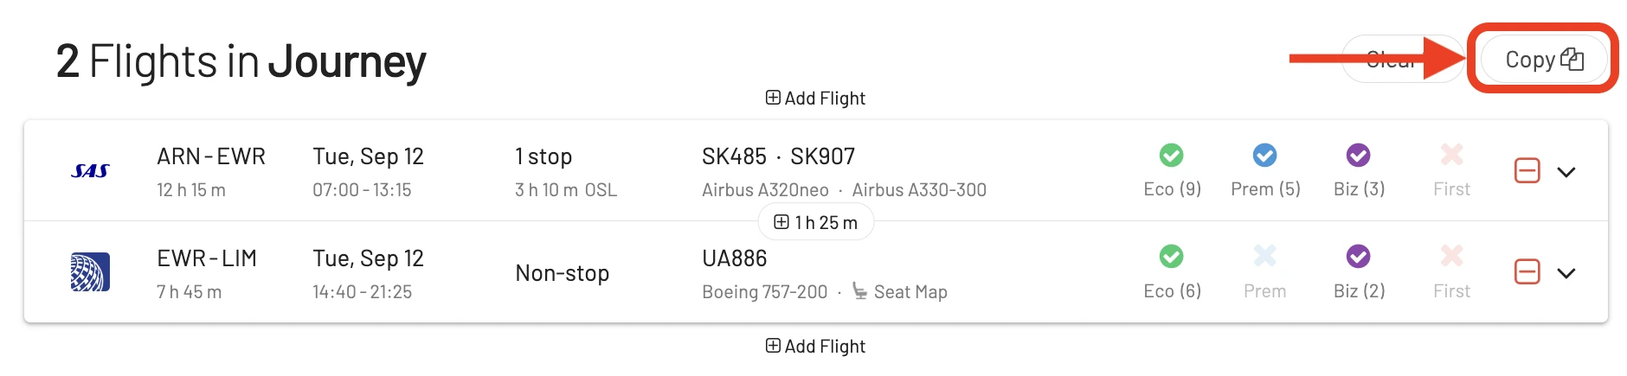The image size is (1627, 376).
Task: Click the SAS airline logo
Action: [90, 171]
